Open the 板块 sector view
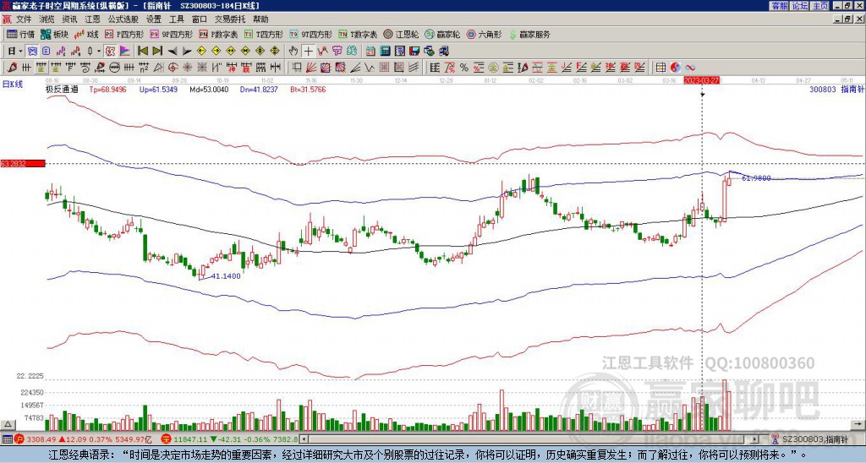 tap(54, 34)
